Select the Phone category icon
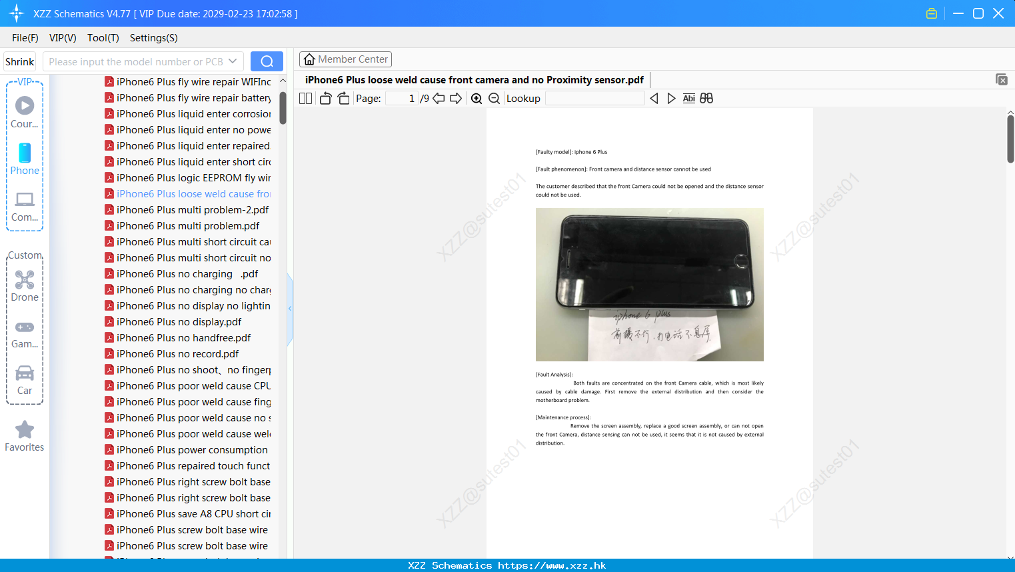Image resolution: width=1015 pixels, height=572 pixels. (25, 159)
